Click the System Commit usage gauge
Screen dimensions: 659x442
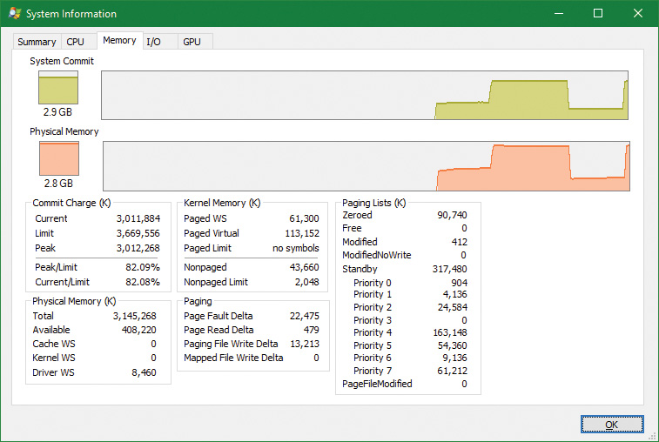[x=58, y=88]
